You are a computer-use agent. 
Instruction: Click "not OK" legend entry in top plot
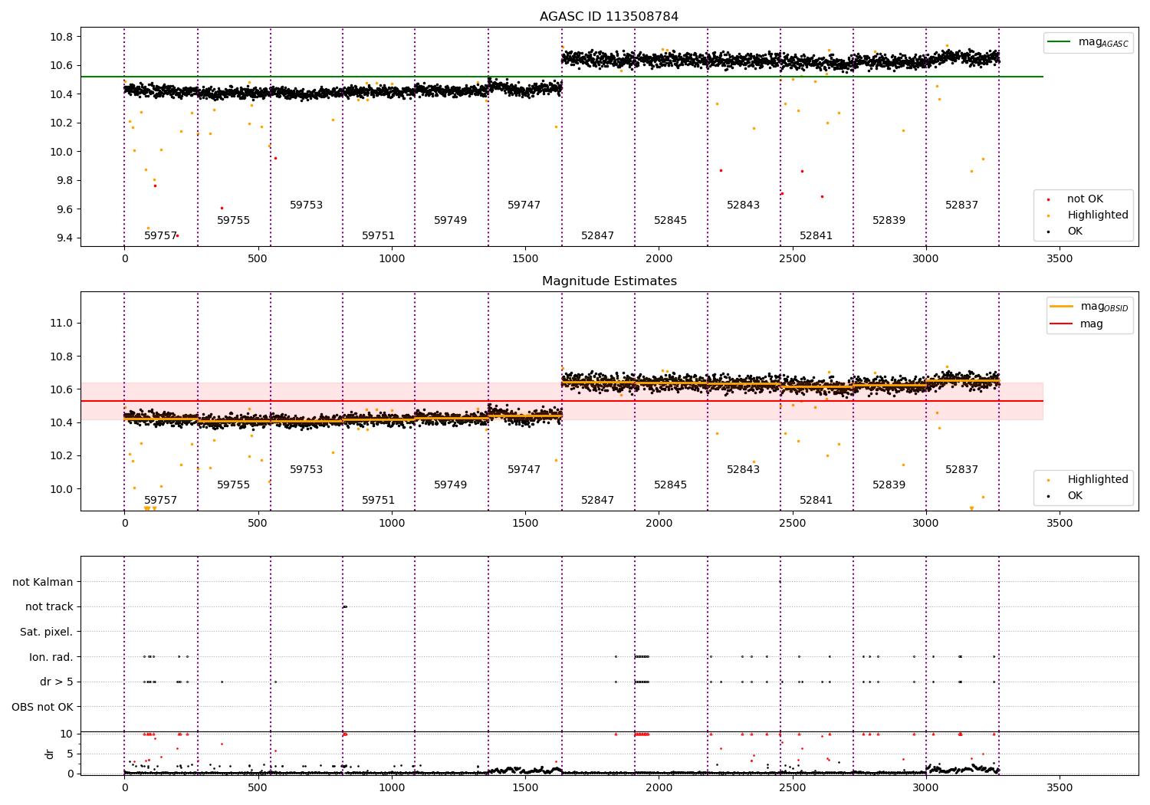pyautogui.click(x=1076, y=199)
